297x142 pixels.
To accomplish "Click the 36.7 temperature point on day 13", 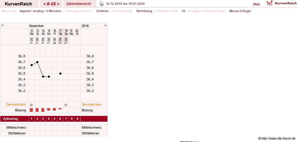I will tap(37, 62).
